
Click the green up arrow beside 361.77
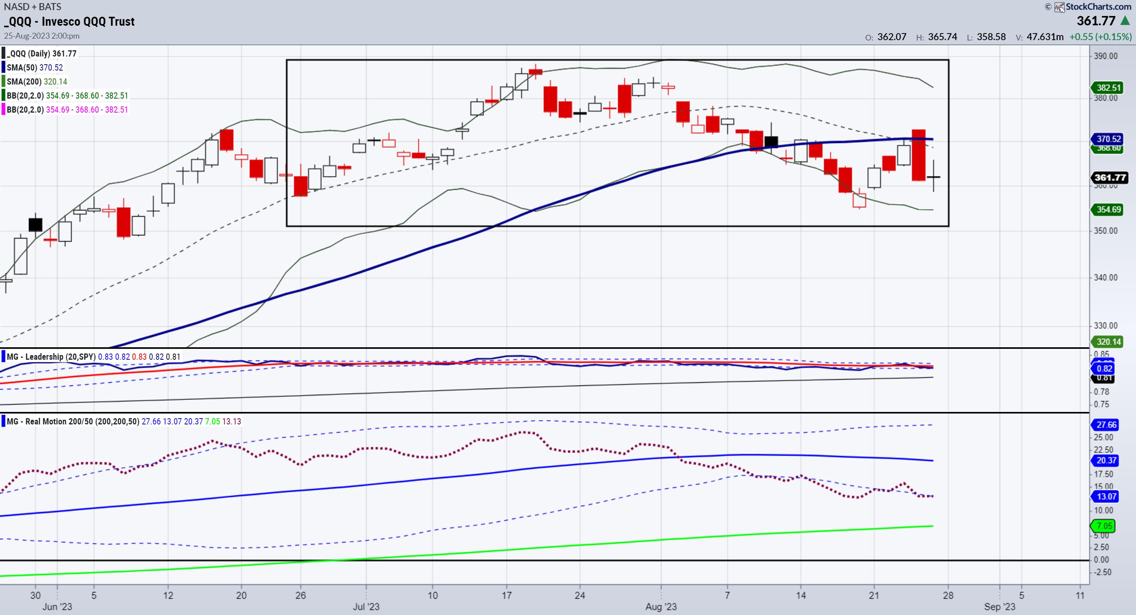1125,21
